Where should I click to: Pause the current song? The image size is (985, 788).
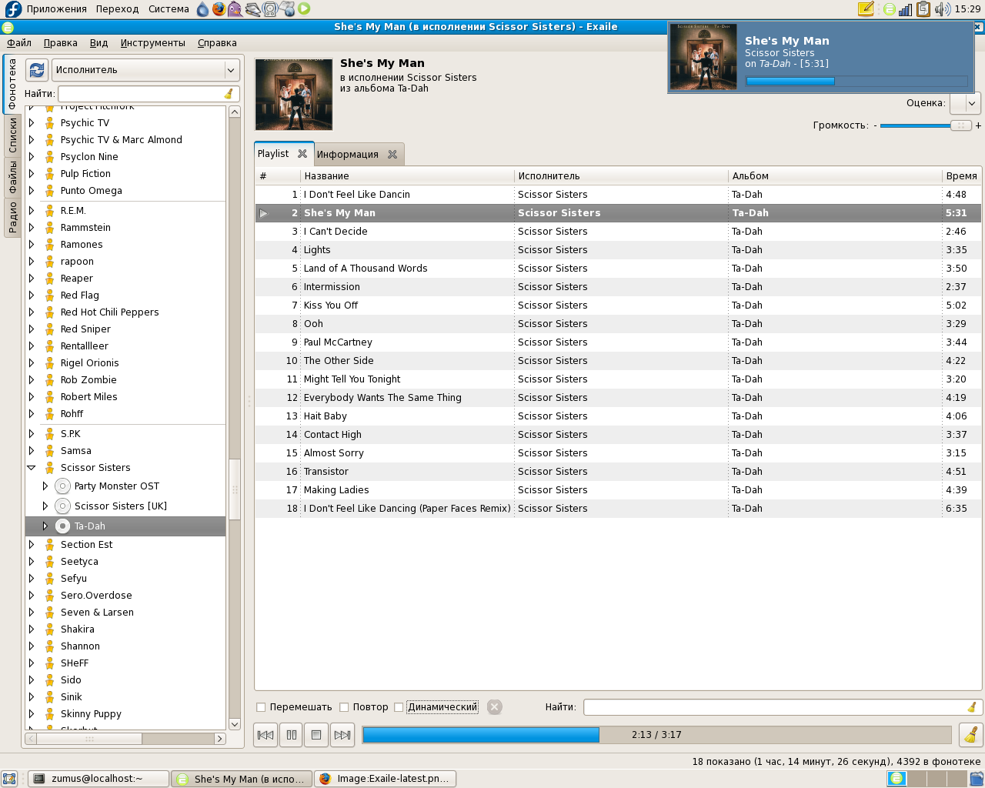tap(292, 735)
